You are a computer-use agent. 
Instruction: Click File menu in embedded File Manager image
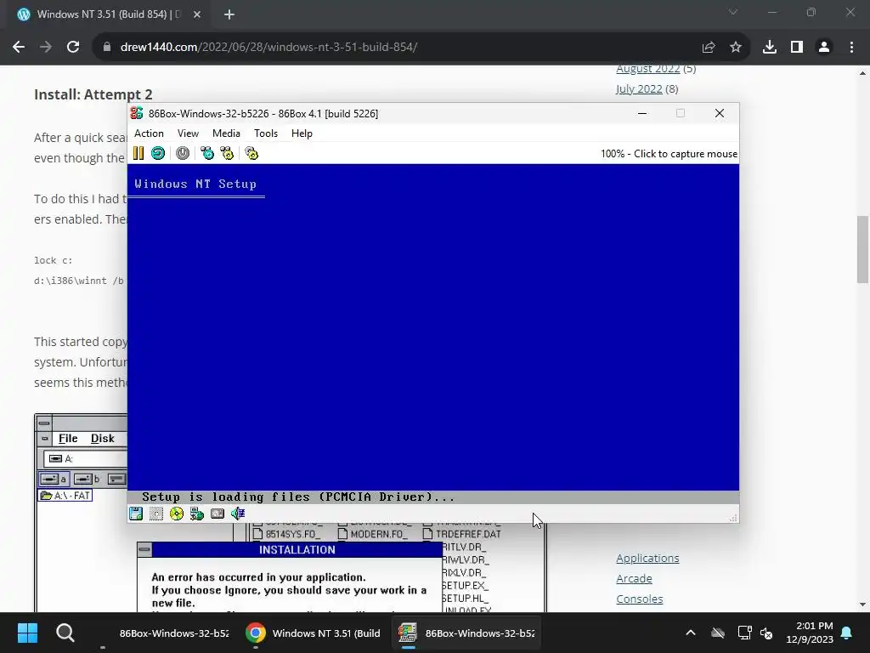(68, 439)
